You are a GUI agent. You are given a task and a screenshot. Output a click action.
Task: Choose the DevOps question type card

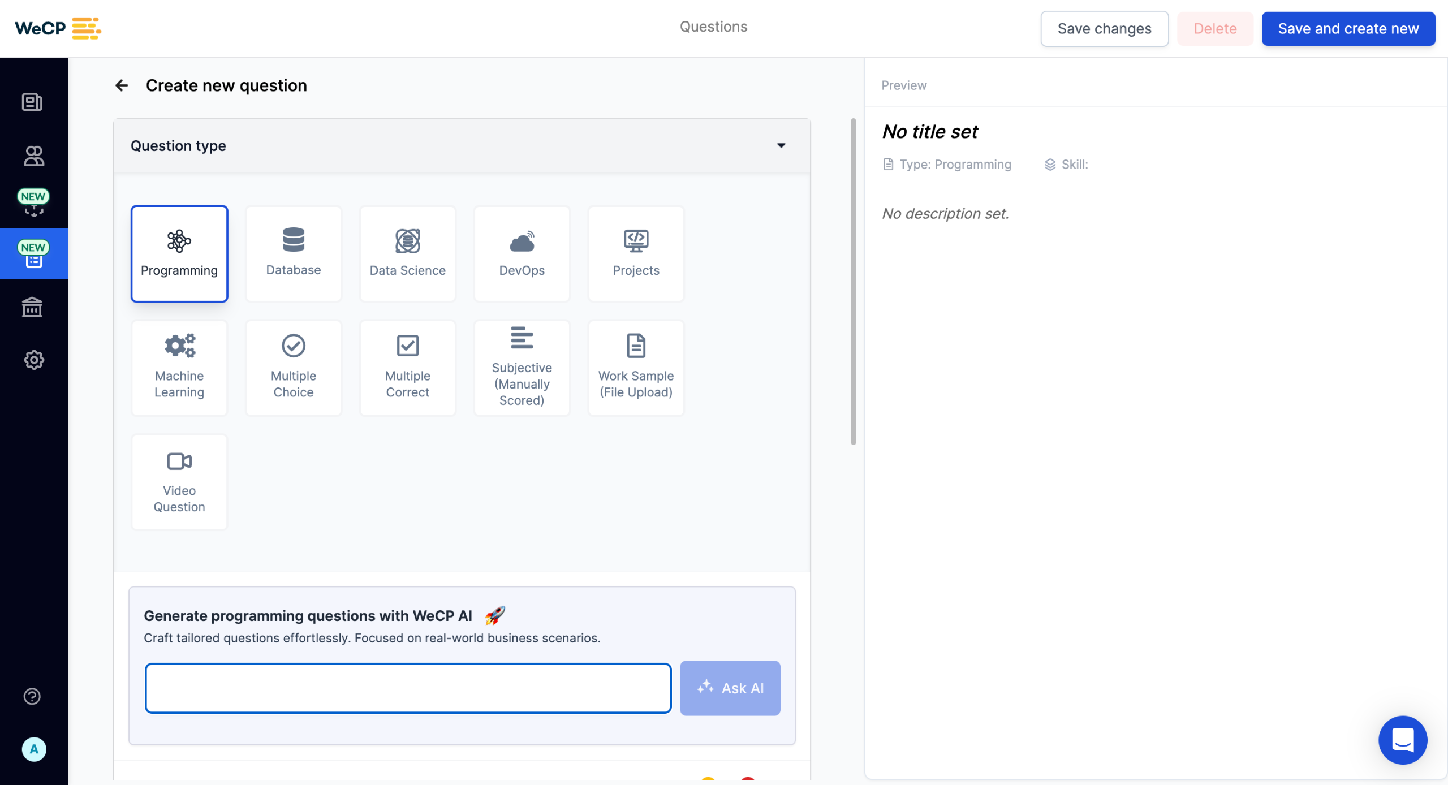[x=522, y=254]
